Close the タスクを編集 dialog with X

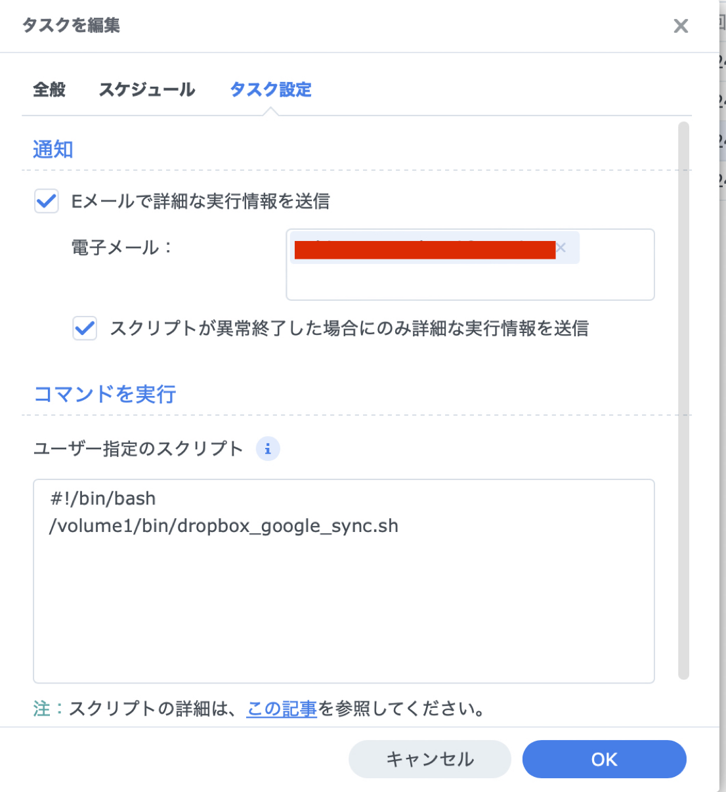[x=681, y=26]
